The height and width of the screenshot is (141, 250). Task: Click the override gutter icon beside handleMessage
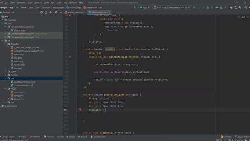tap(70, 57)
